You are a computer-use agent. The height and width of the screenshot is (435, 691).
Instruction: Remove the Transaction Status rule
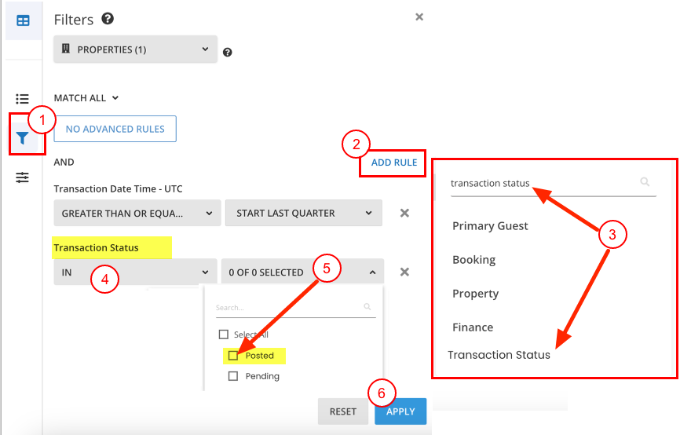[404, 272]
